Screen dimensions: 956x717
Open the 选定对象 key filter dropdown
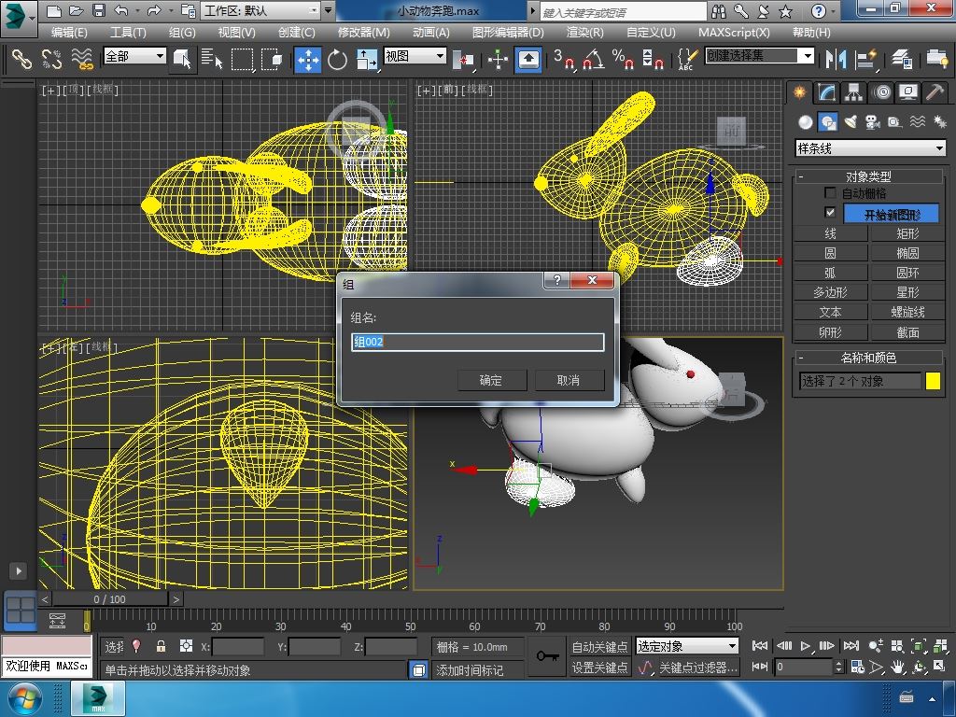click(686, 646)
